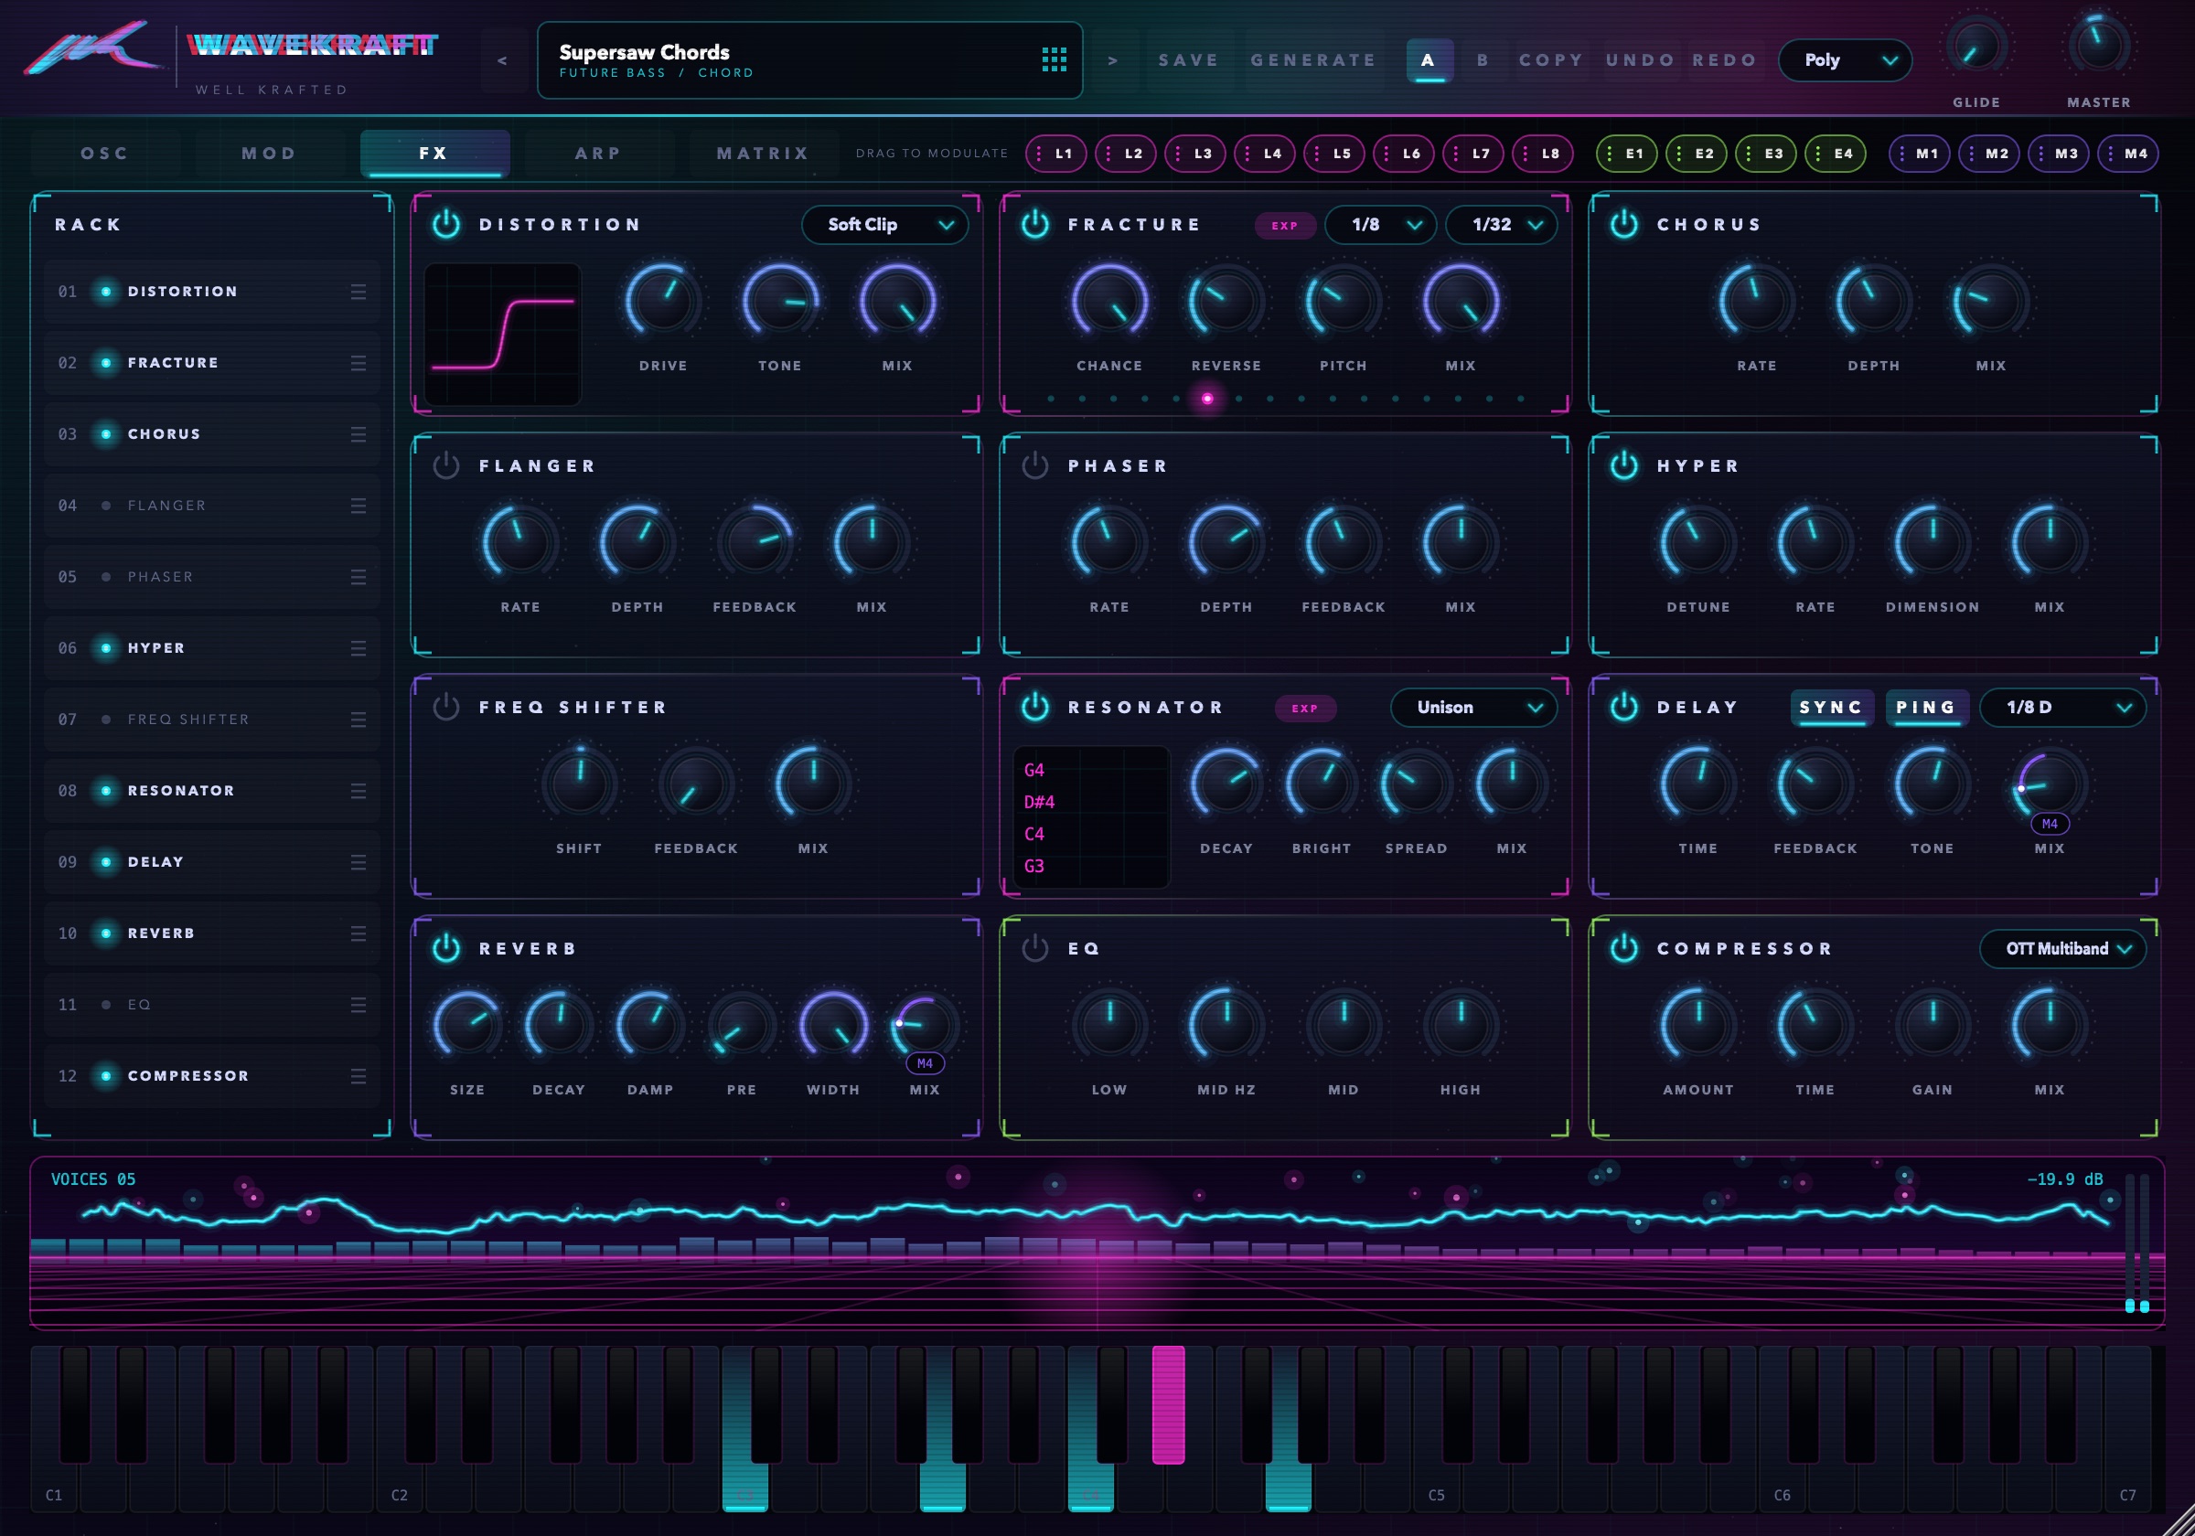The width and height of the screenshot is (2195, 1536).
Task: Open the preset browser grid icon
Action: click(1054, 59)
